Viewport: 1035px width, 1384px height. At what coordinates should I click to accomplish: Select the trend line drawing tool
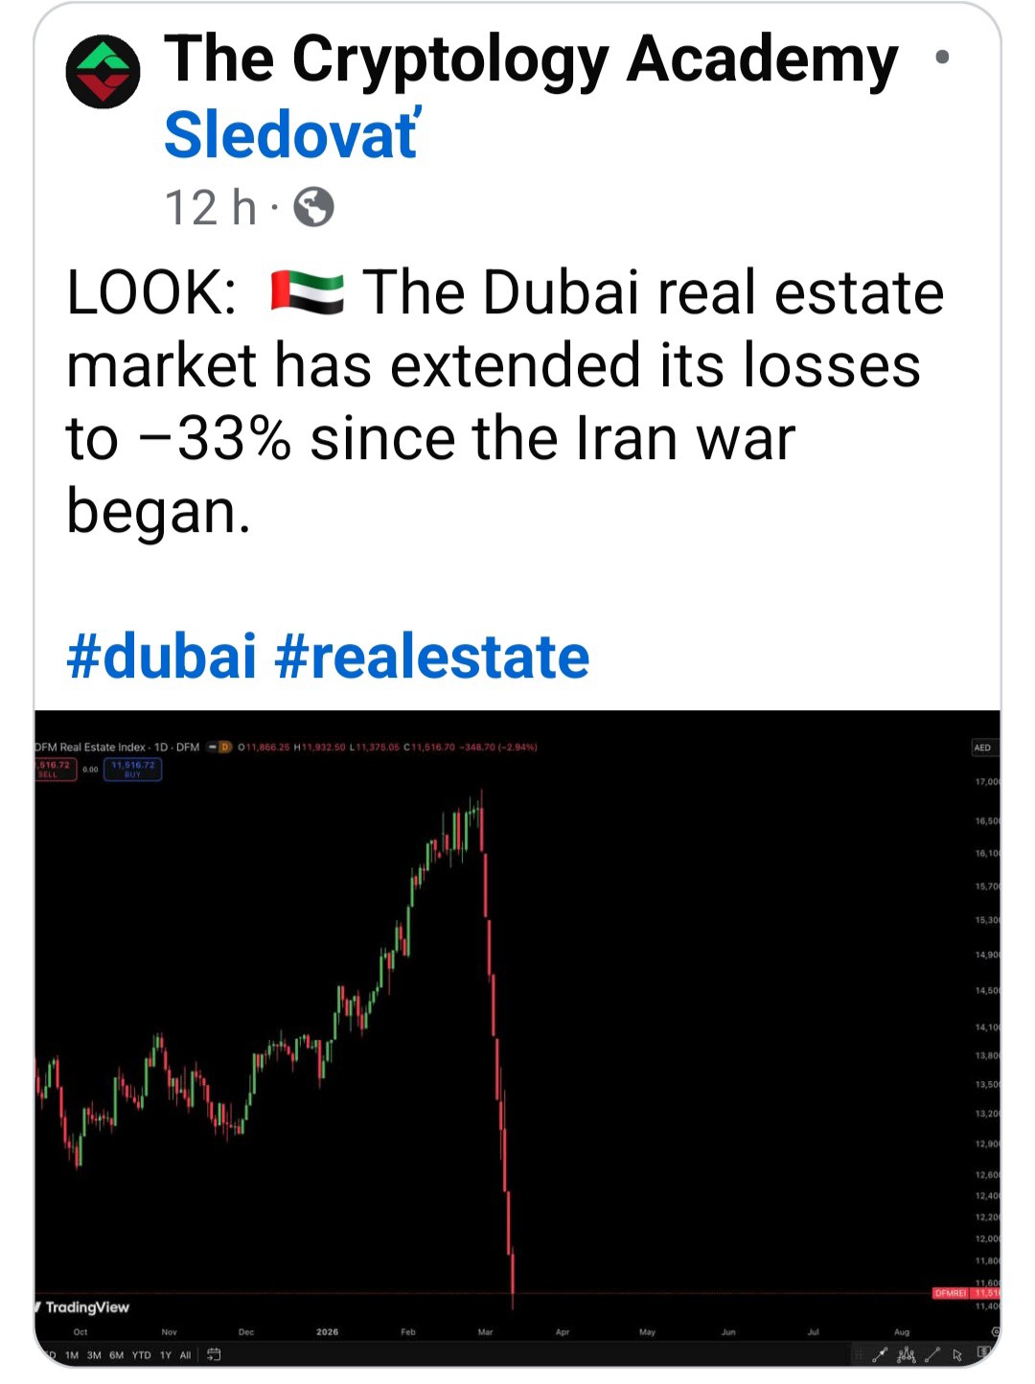pos(931,1354)
